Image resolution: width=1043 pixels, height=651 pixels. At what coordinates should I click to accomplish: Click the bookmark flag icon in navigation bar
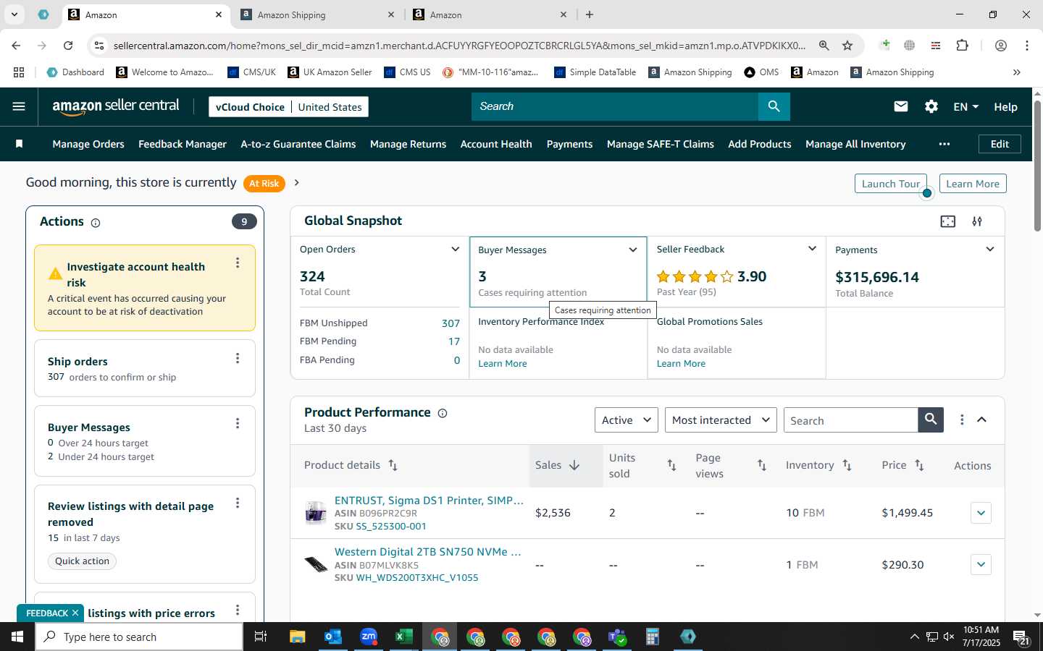coord(20,144)
